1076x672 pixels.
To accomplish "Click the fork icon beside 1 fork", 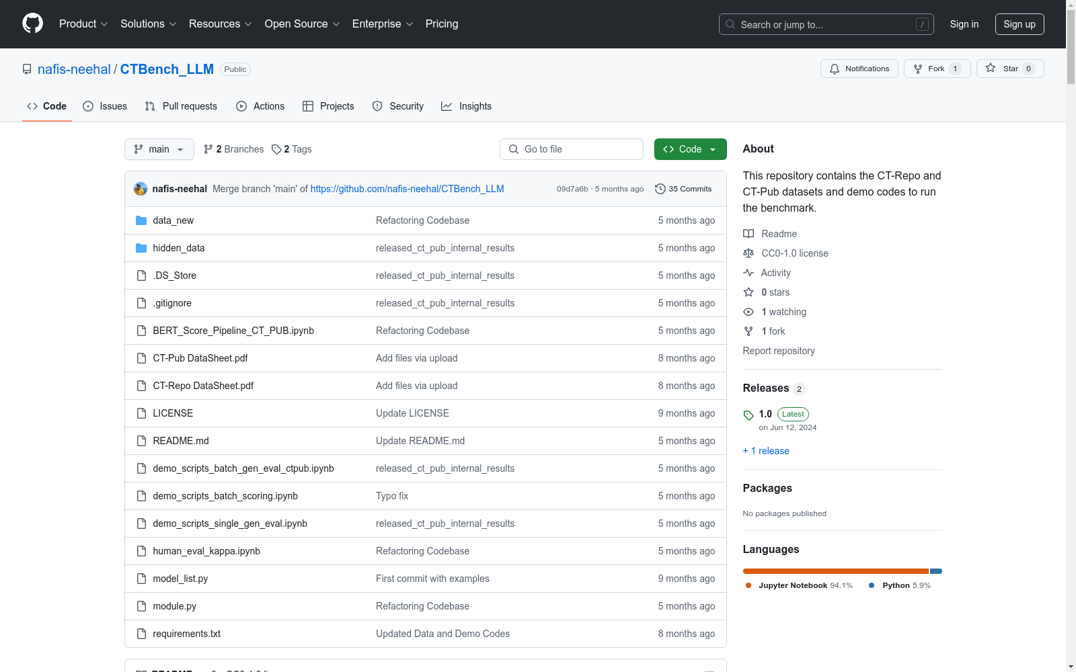I will (x=748, y=331).
